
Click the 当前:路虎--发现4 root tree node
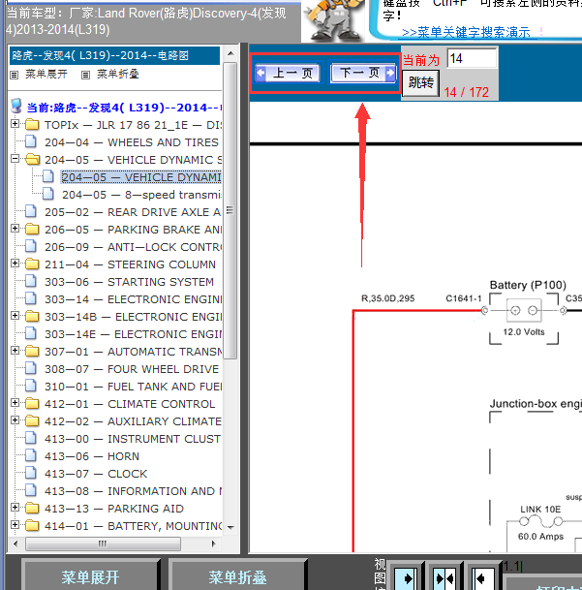(124, 108)
